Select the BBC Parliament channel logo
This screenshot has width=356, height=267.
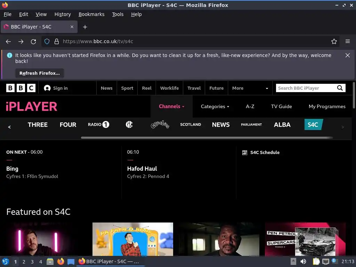click(251, 124)
